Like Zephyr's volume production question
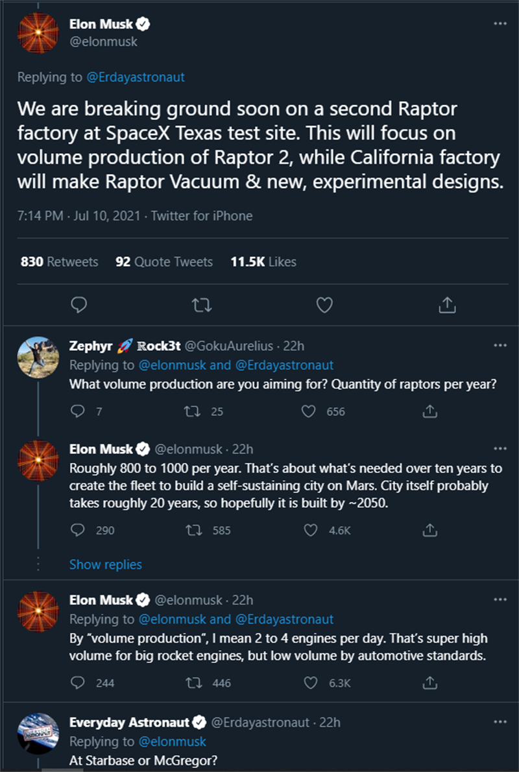The width and height of the screenshot is (519, 772). pyautogui.click(x=309, y=411)
